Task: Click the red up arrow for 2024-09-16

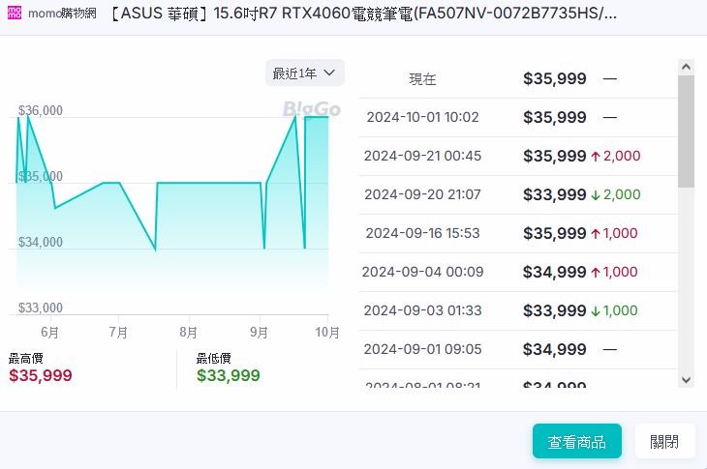Action: pyautogui.click(x=596, y=234)
